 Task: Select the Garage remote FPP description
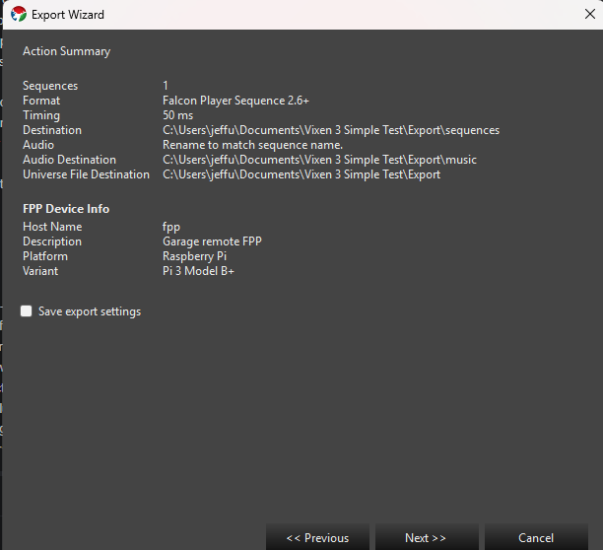pos(212,241)
